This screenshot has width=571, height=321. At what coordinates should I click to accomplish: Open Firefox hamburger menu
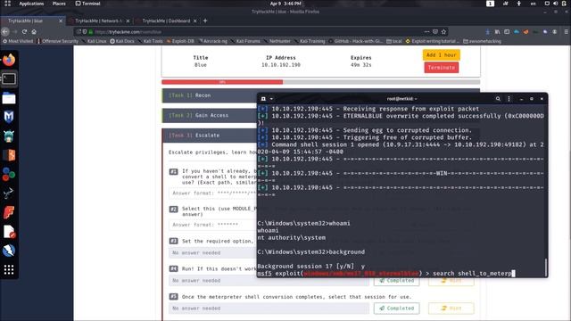click(x=566, y=32)
